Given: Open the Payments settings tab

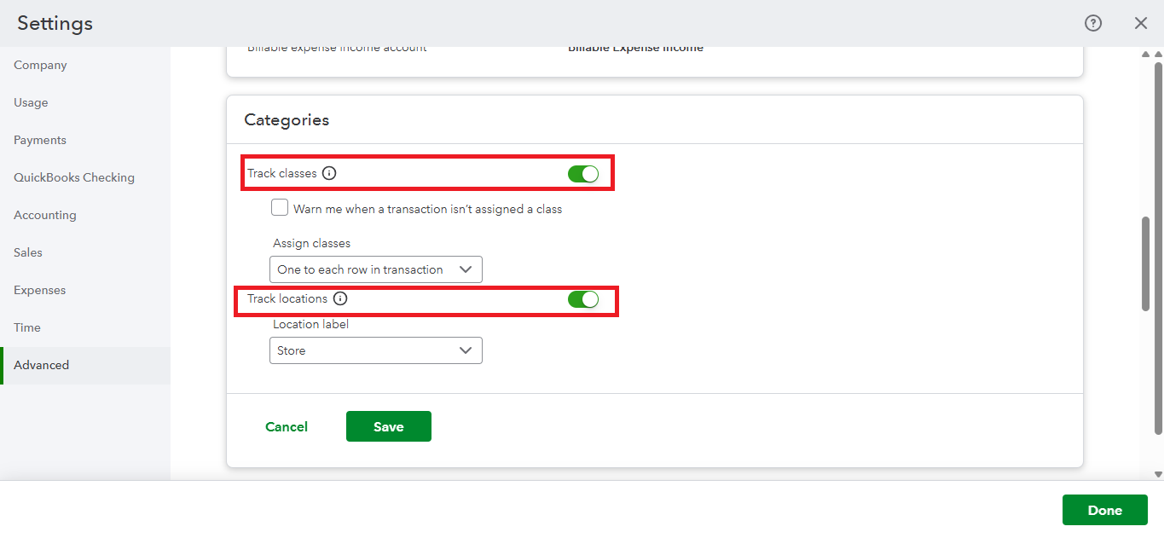Looking at the screenshot, I should click(x=40, y=140).
